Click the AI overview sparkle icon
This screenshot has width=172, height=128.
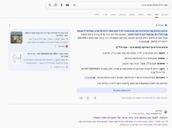pyautogui.click(x=166, y=25)
